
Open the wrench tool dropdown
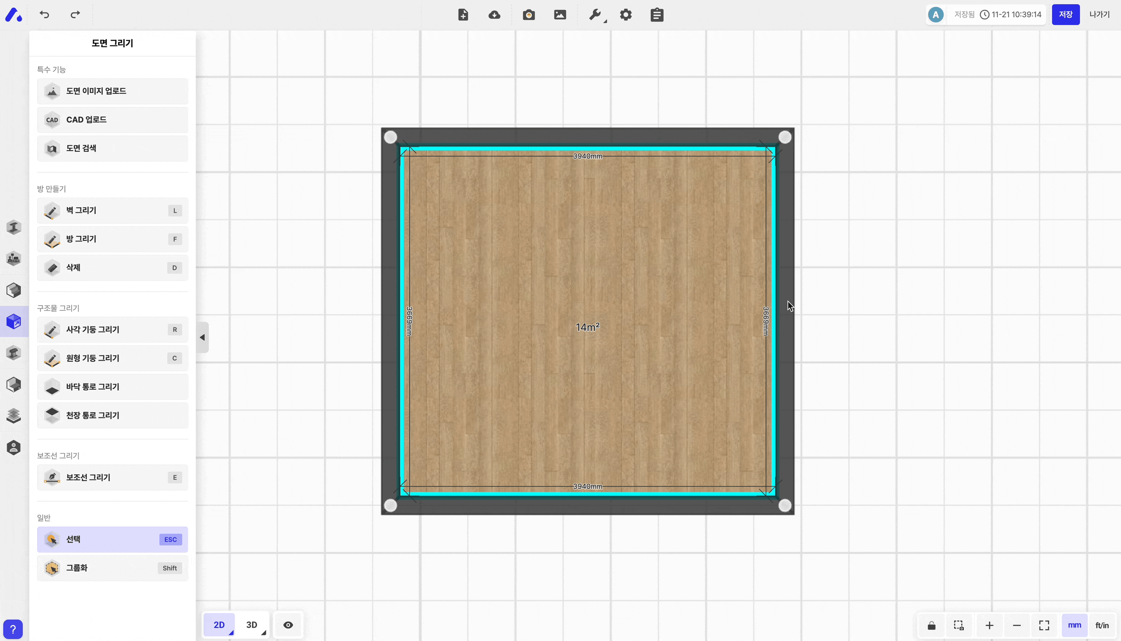tap(596, 15)
